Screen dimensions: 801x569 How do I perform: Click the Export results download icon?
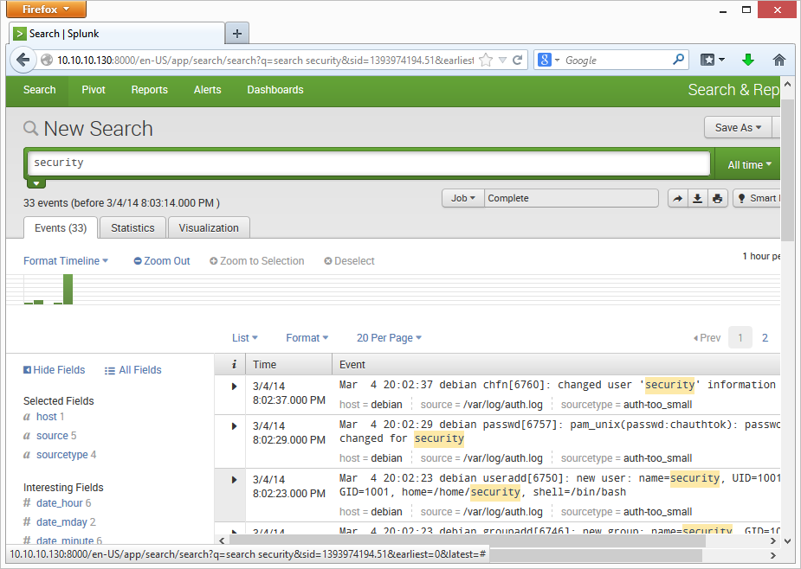click(x=697, y=199)
